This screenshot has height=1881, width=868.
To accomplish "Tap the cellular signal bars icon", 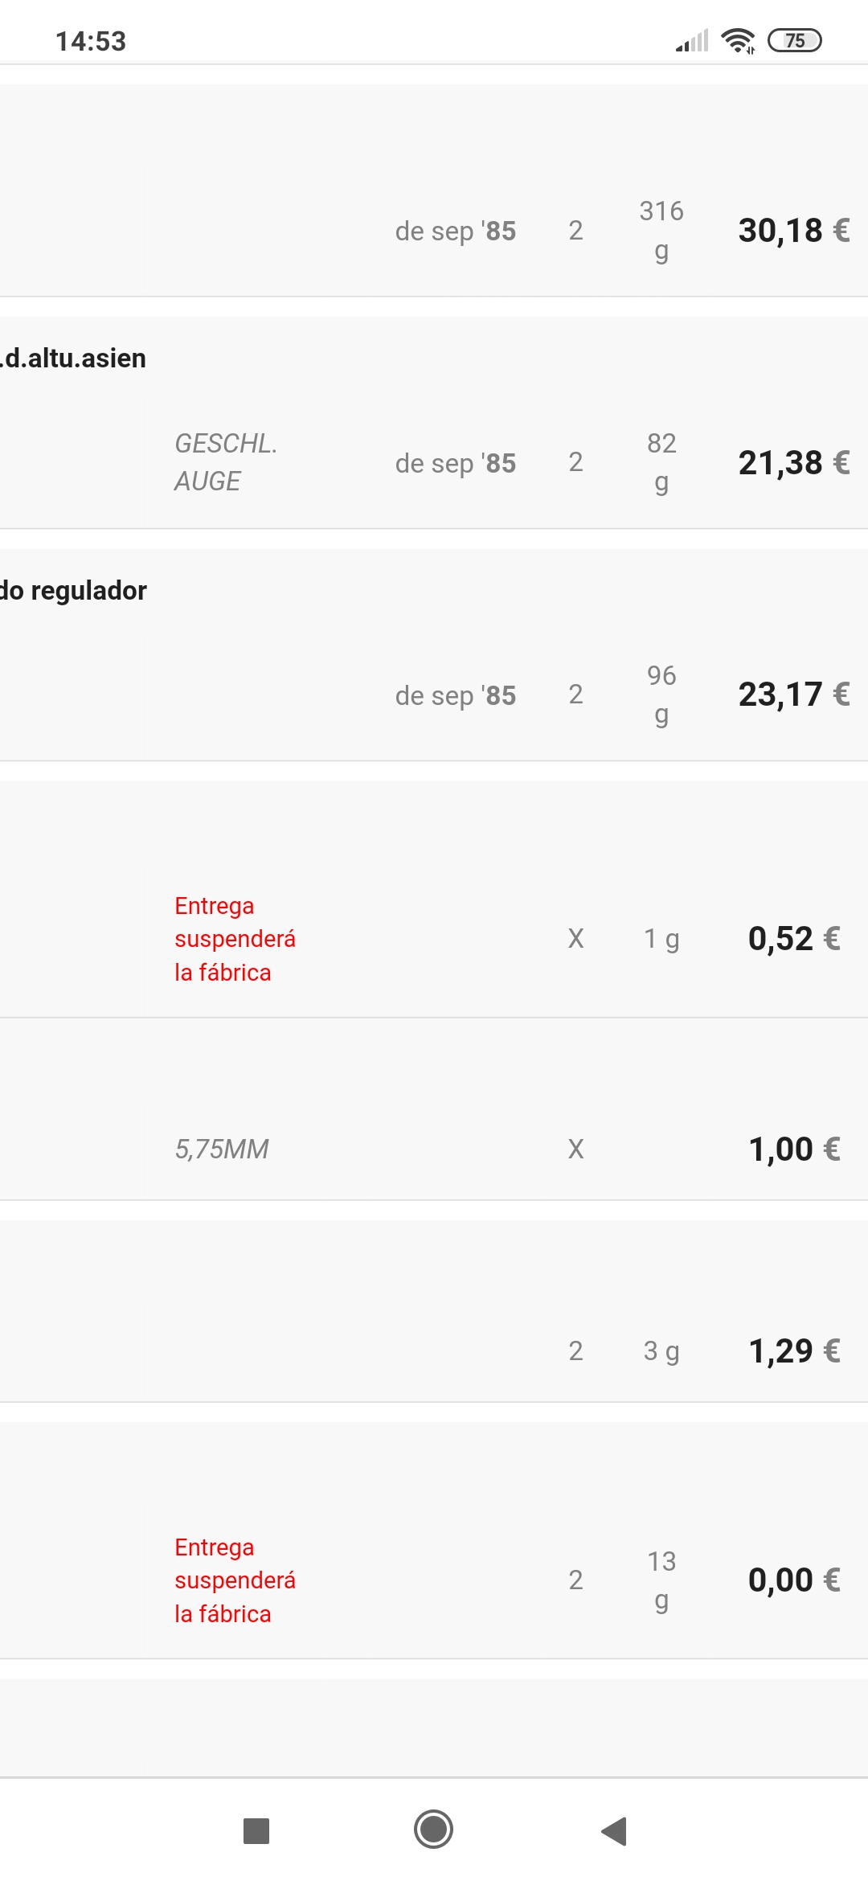I will (692, 40).
